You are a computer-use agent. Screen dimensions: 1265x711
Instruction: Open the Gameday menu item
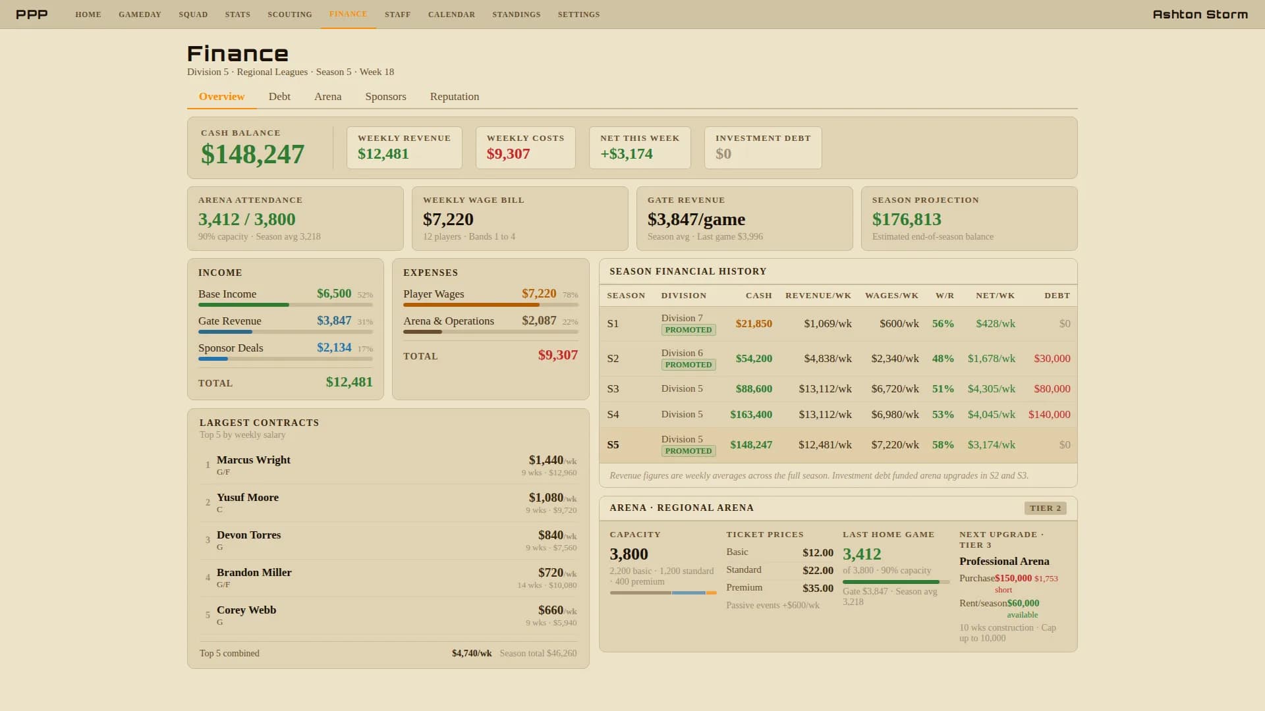click(140, 14)
